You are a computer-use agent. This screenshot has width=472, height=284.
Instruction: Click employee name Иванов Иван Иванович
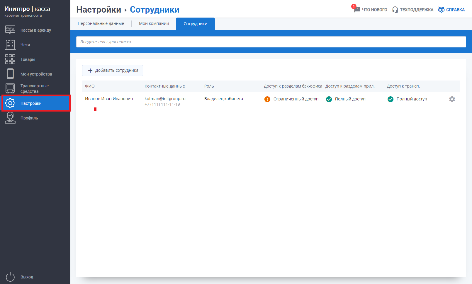click(x=109, y=99)
